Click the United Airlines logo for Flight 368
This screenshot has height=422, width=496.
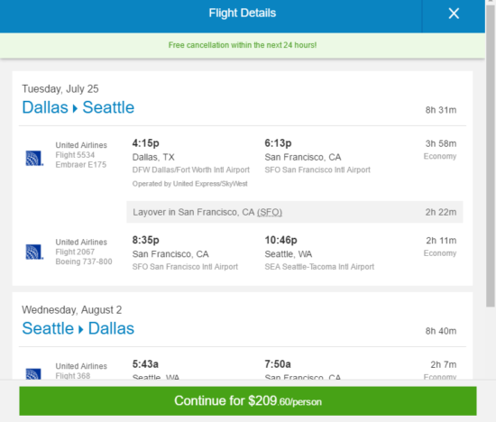pos(33,374)
